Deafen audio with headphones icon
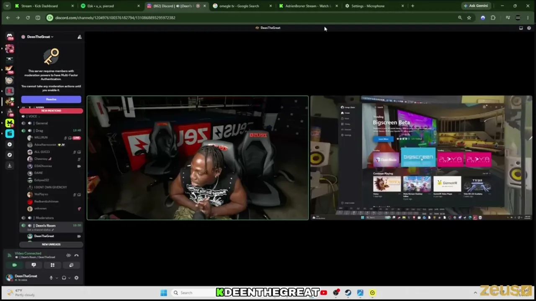Viewport: 536px width, 301px height. click(64, 278)
